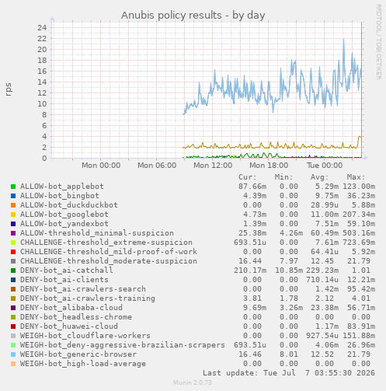The width and height of the screenshot is (386, 391).
Task: Click the ALLOW-bot_applebot green color swatch
Action: 13,187
